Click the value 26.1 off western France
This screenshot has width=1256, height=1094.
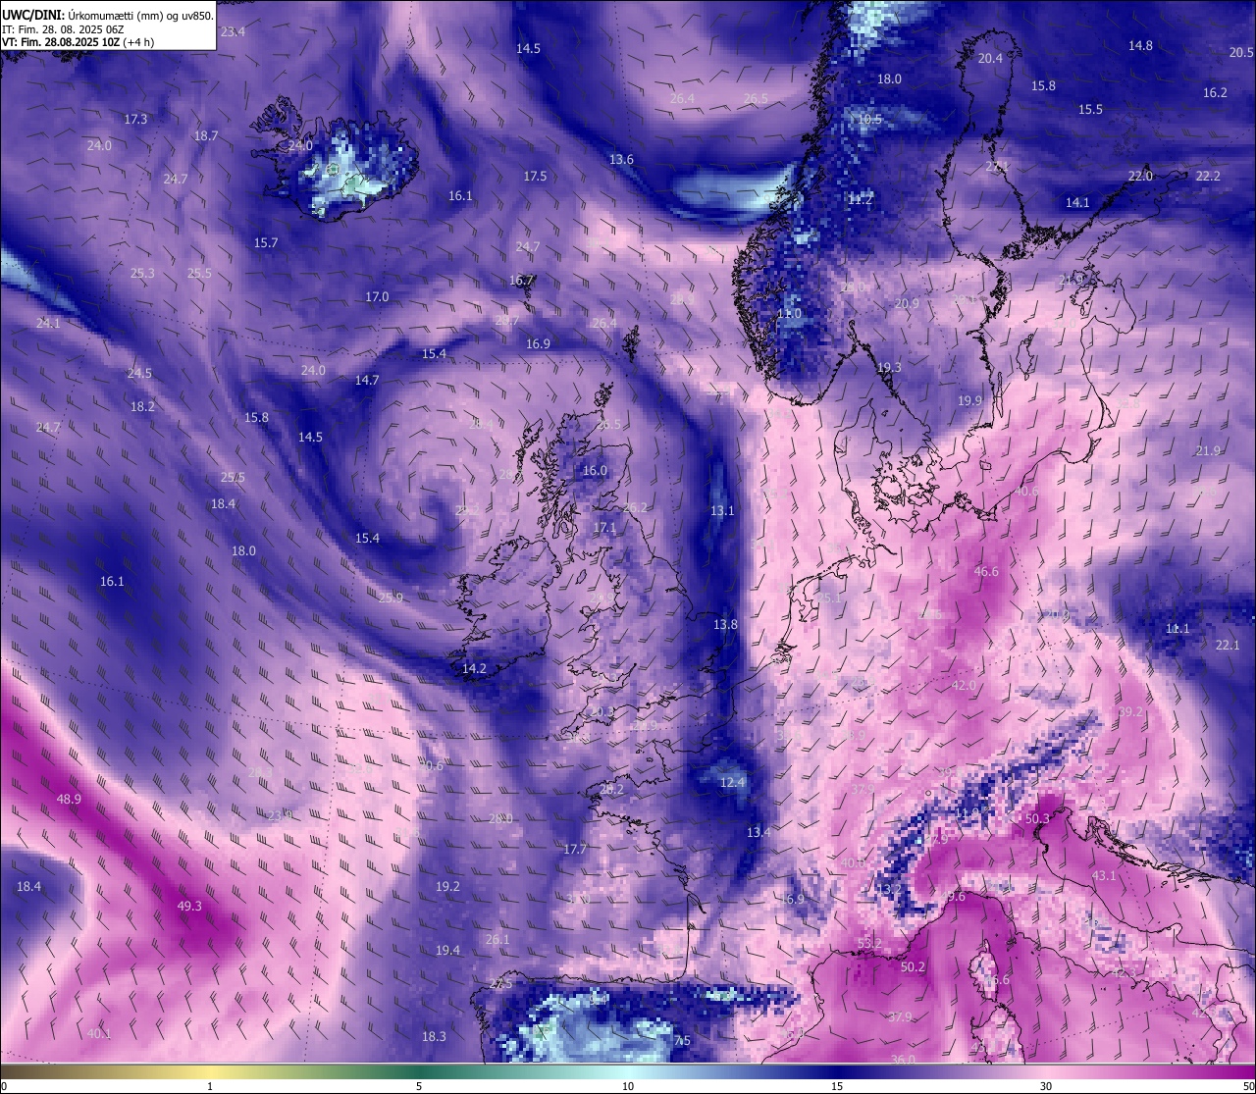pyautogui.click(x=497, y=939)
